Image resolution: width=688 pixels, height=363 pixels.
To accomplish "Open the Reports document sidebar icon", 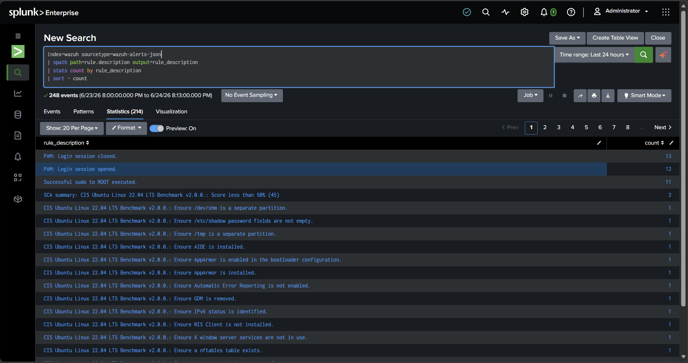I will [x=18, y=136].
